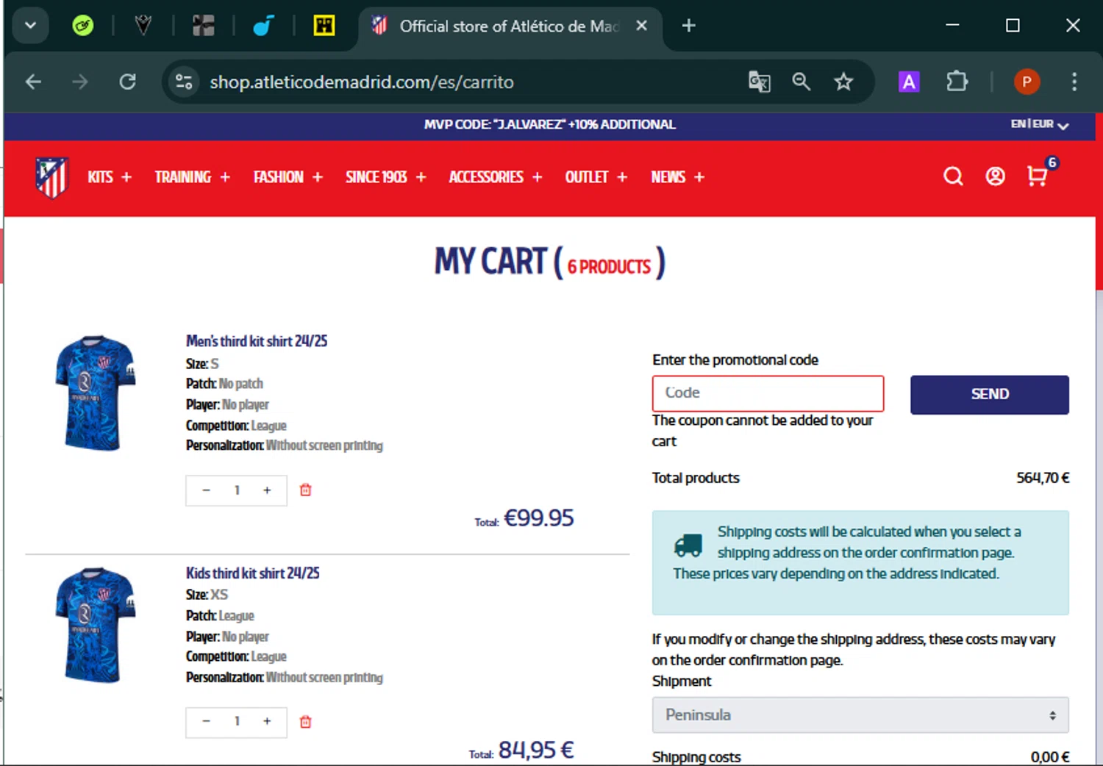
Task: Switch to the green pinned tab
Action: 83,26
